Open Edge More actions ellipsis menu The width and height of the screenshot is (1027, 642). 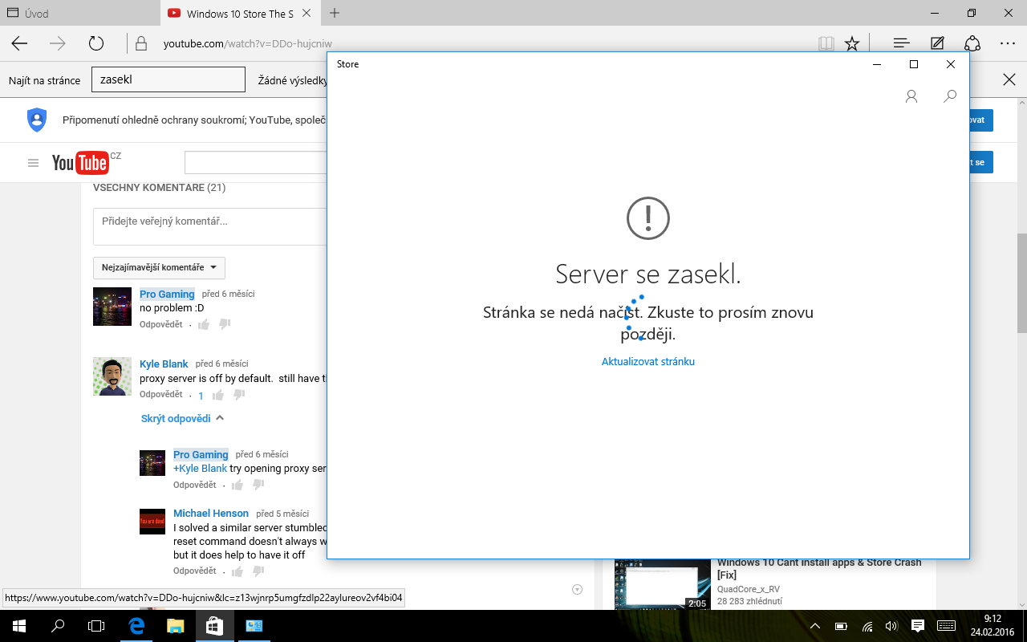pyautogui.click(x=1008, y=44)
